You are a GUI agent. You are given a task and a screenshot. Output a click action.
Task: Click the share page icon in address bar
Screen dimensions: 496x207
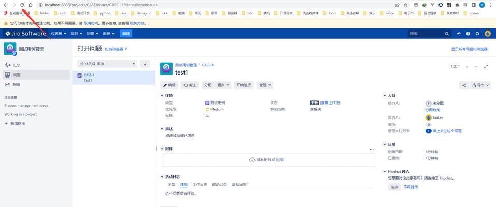coord(398,5)
